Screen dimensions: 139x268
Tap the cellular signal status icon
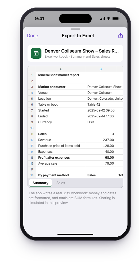[102, 18]
